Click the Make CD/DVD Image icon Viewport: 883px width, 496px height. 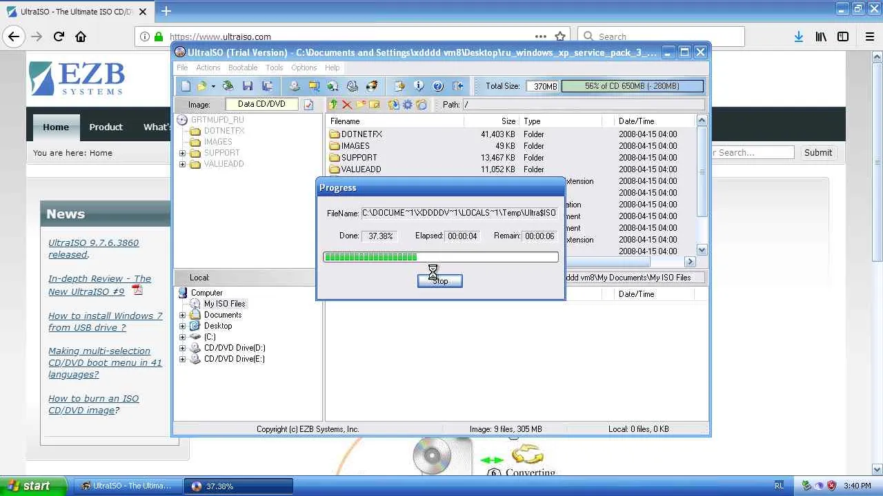(x=295, y=86)
